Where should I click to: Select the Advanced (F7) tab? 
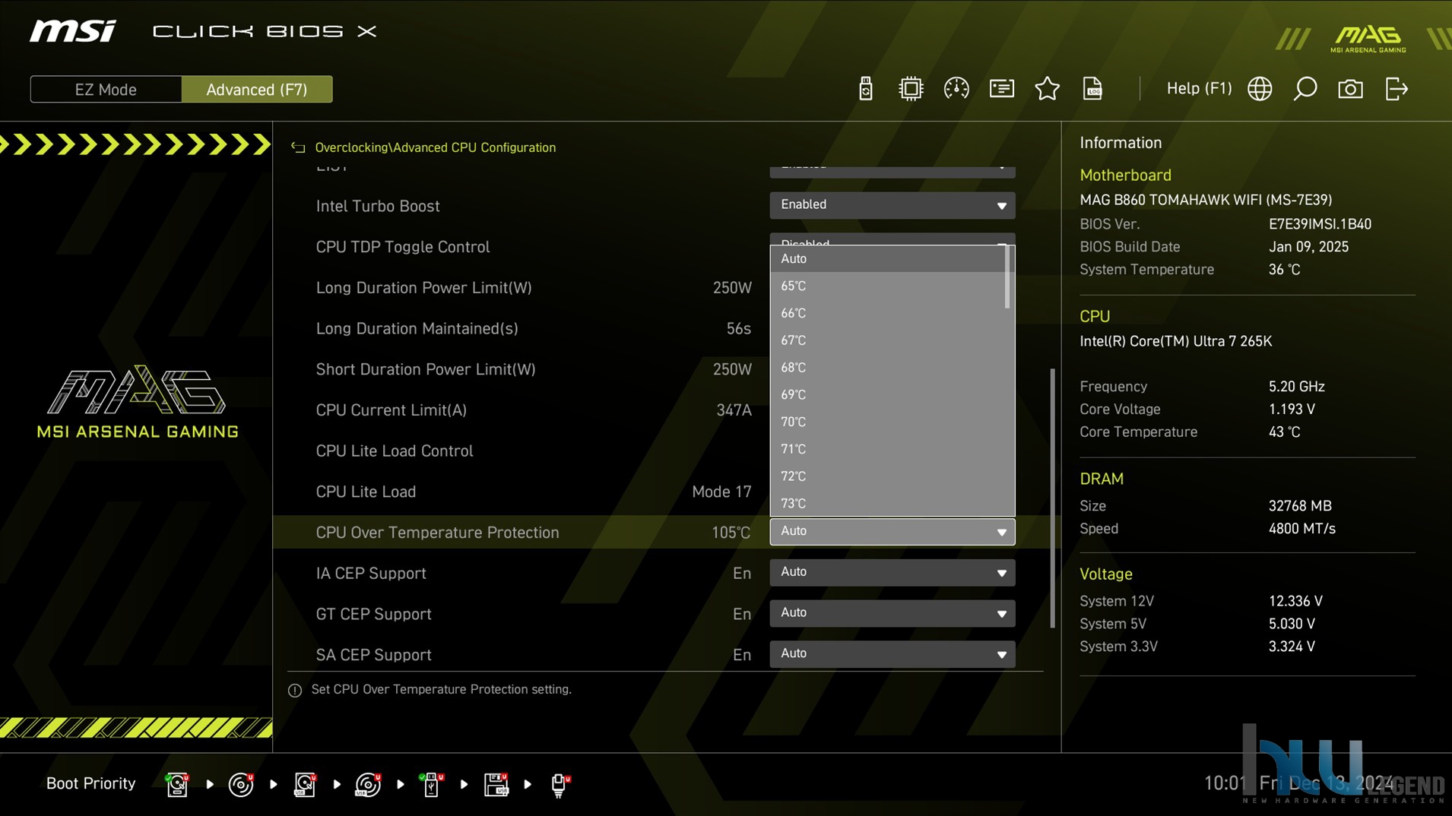pos(257,90)
